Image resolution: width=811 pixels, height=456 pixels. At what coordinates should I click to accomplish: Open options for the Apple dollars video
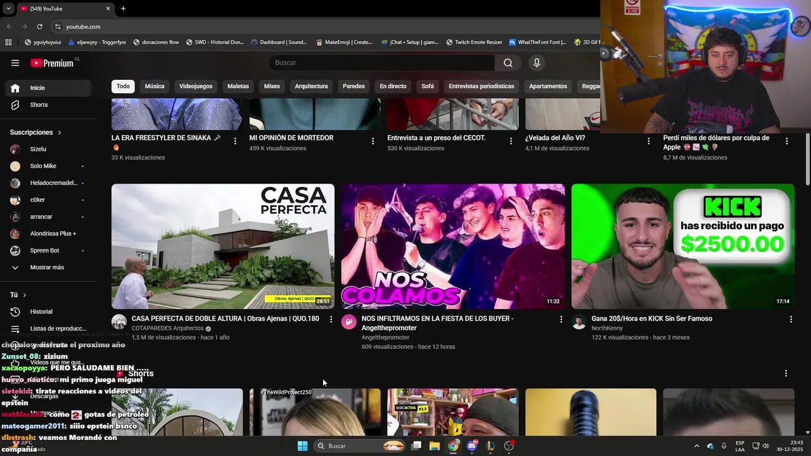coord(786,141)
